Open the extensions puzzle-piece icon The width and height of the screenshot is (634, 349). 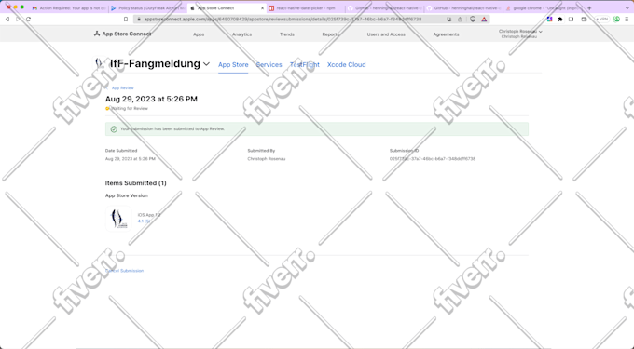click(x=560, y=19)
